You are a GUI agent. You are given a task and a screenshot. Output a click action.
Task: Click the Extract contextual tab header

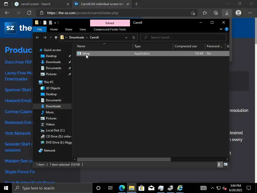tap(110, 23)
